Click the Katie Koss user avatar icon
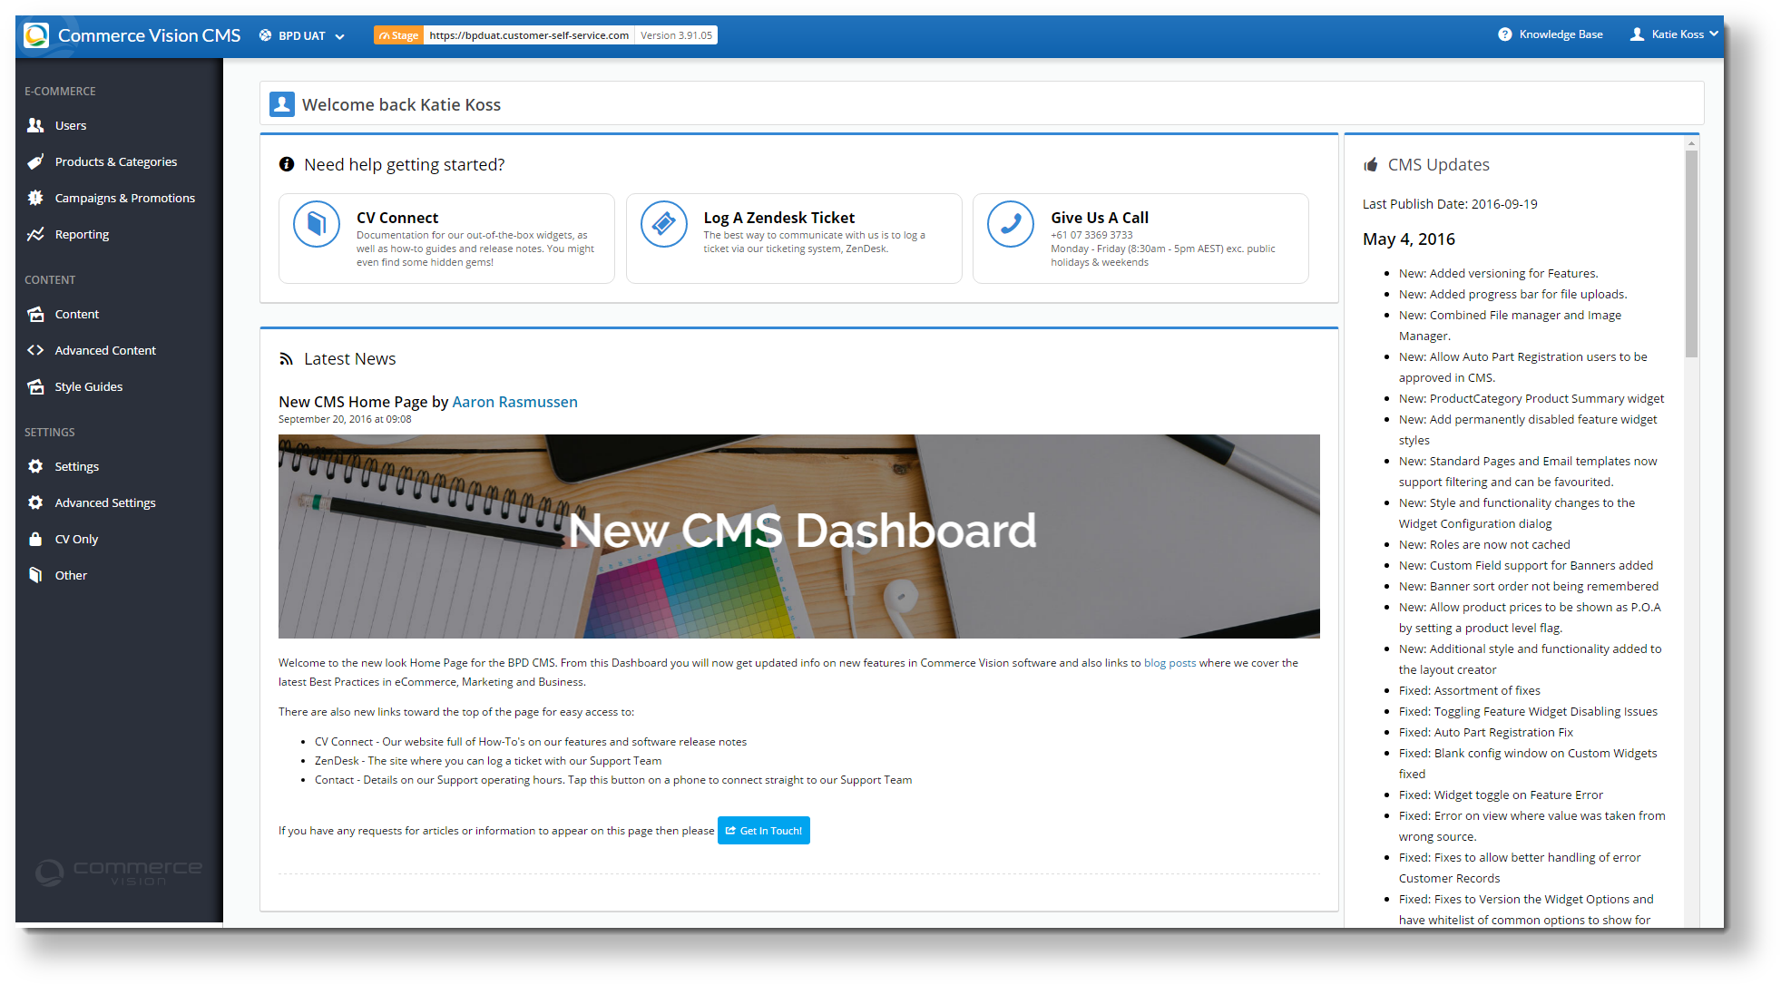 (1637, 34)
